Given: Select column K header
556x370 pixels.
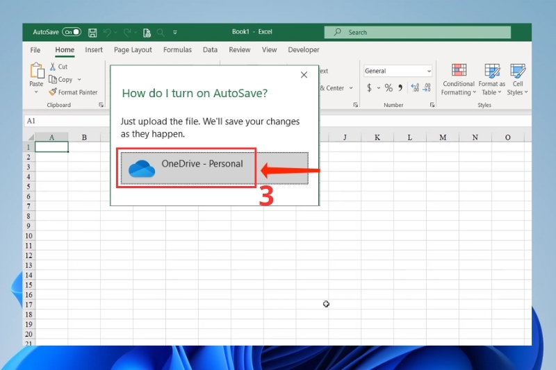Looking at the screenshot, I should click(x=377, y=137).
